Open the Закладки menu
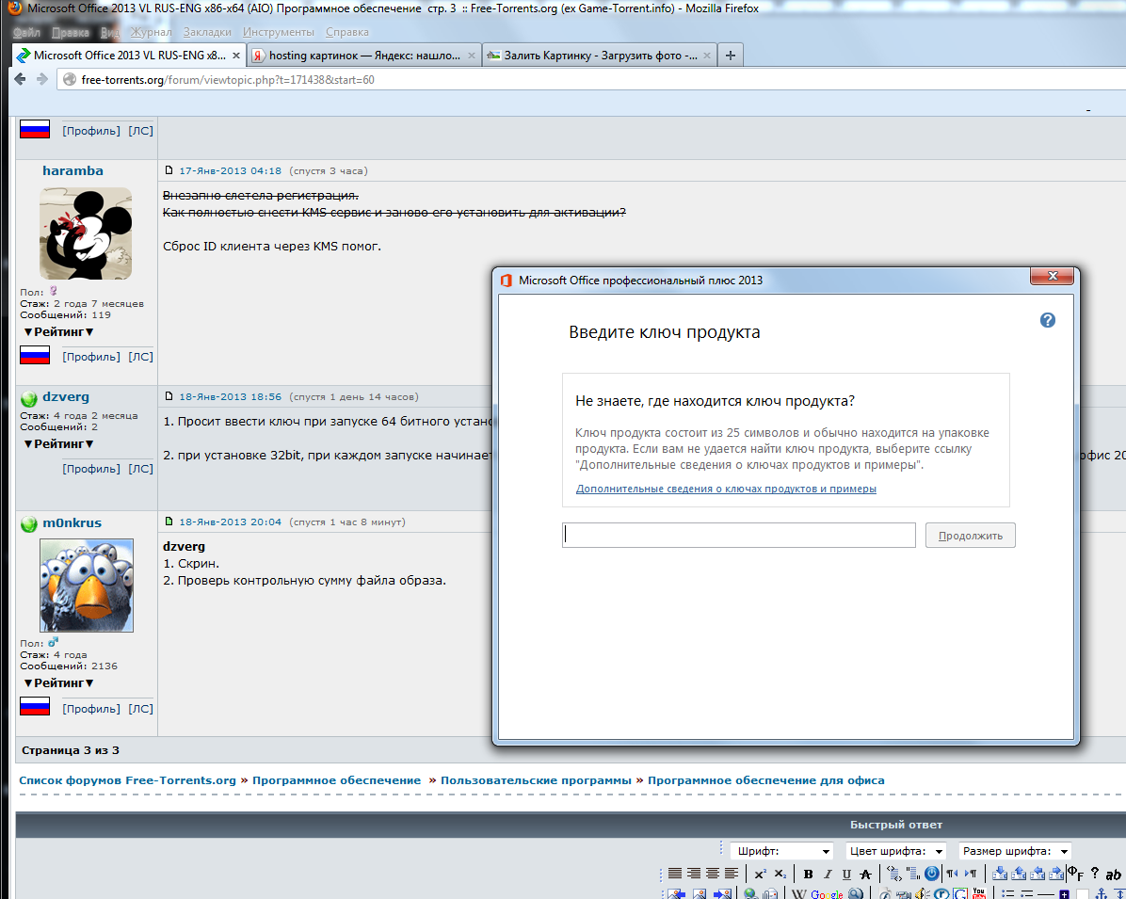 tap(207, 32)
